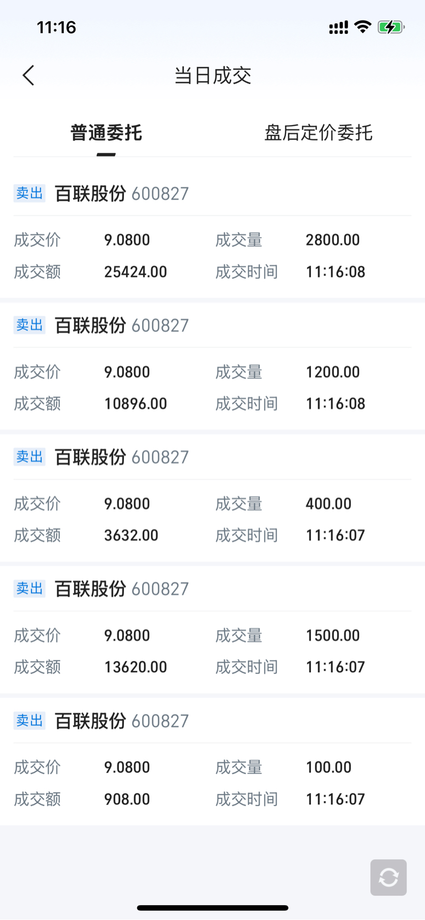Tap the home indicator bar
The image size is (425, 920).
click(x=212, y=908)
